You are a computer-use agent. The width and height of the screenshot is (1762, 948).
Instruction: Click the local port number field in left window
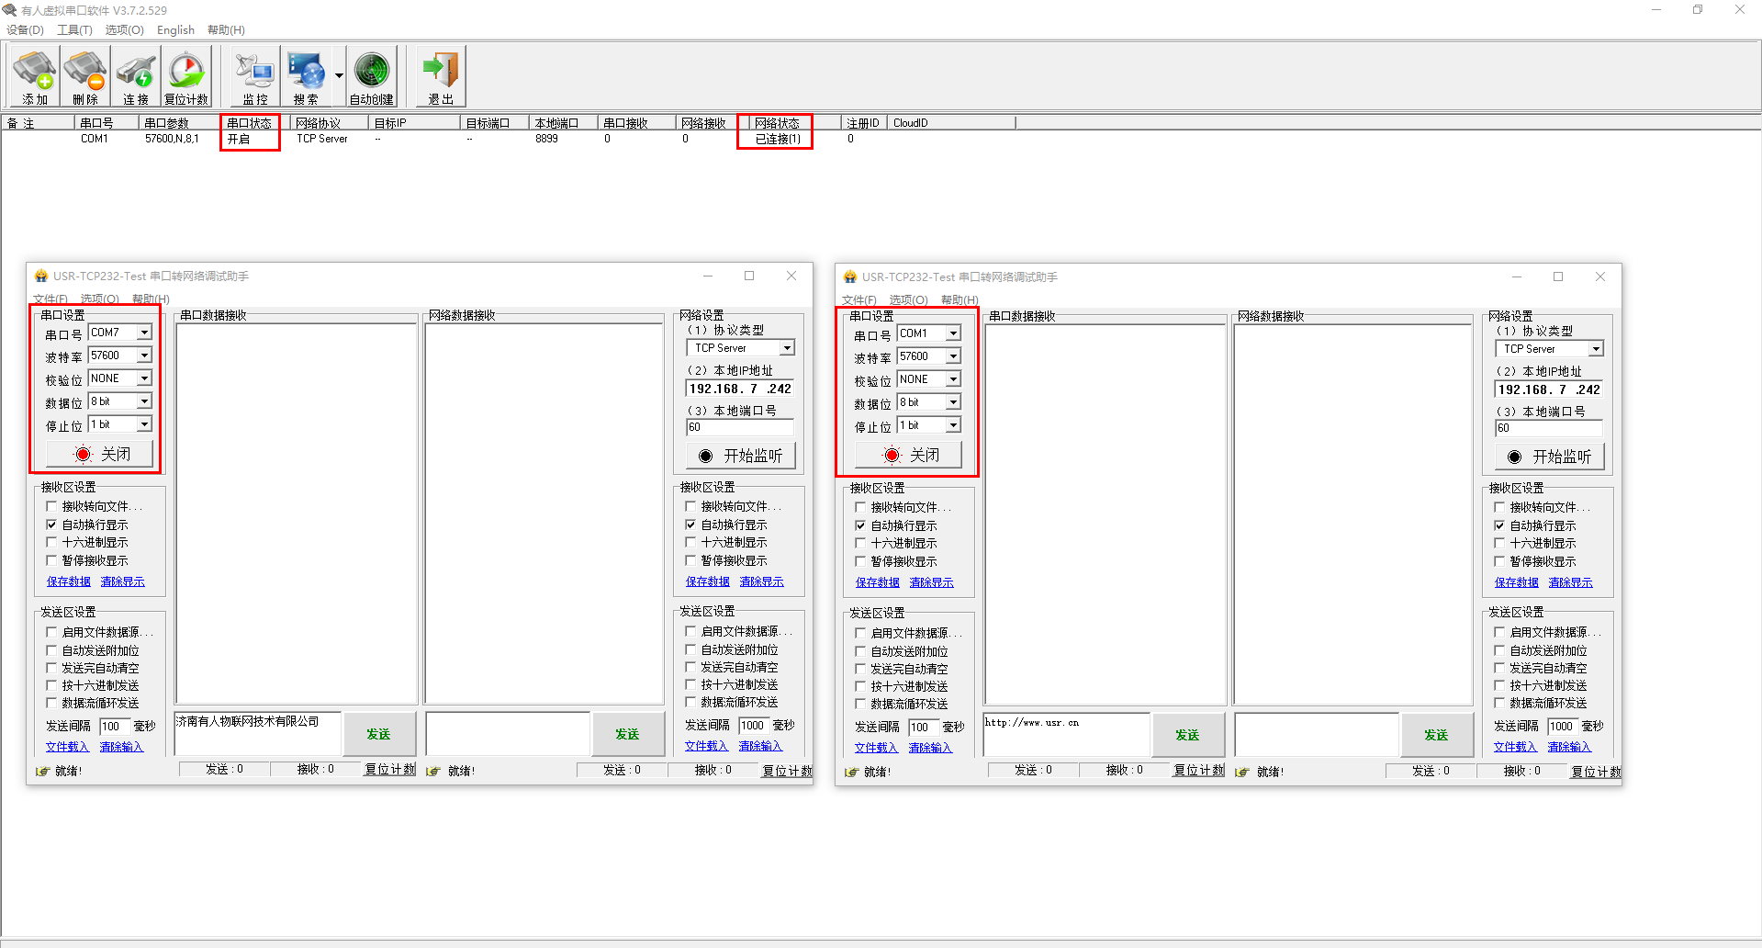pos(739,427)
